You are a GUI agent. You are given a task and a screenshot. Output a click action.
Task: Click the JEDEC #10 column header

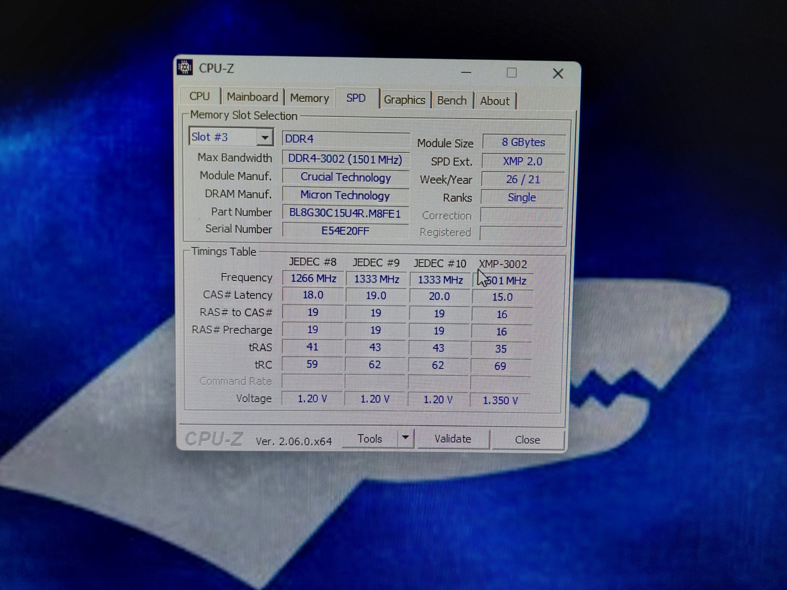pos(440,263)
